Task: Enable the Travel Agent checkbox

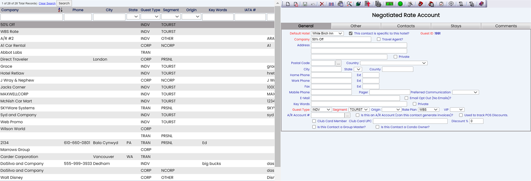Action: (379, 39)
